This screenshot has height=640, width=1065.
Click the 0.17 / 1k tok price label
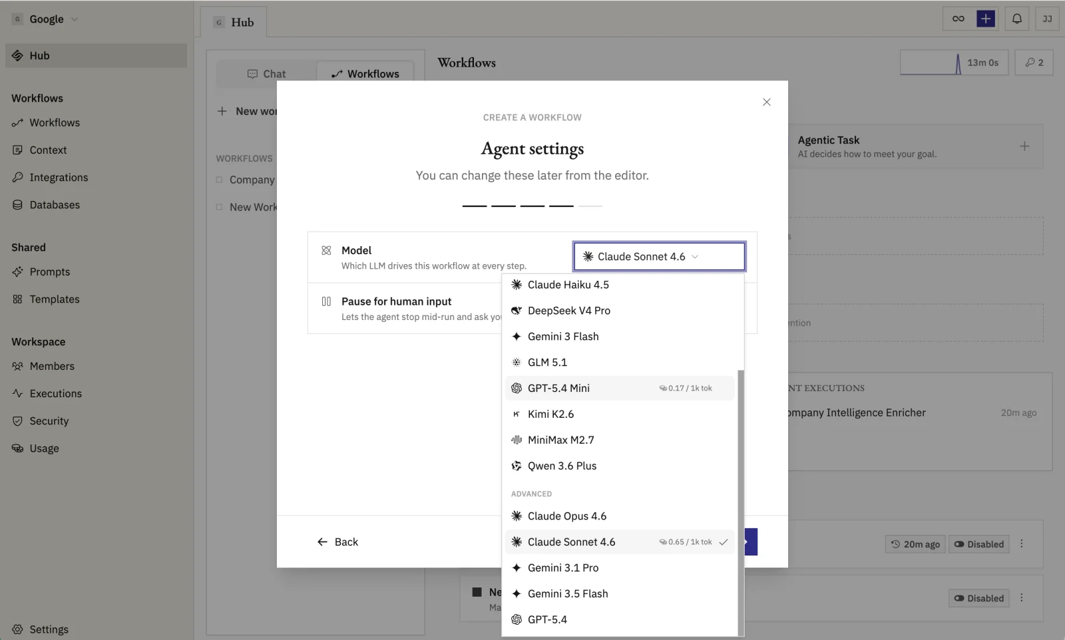686,389
